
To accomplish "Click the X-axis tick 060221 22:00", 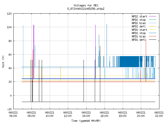I will (x=159, y=114).
